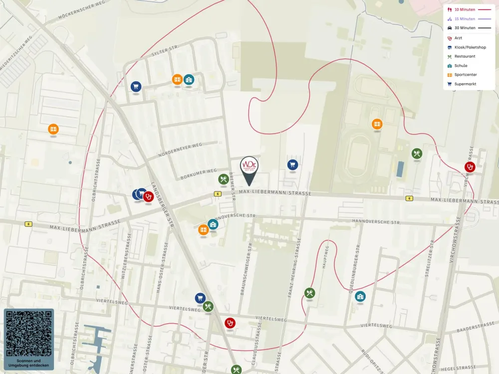
Task: Click the restaurant marker below Hauptweg
Action: coord(310,293)
